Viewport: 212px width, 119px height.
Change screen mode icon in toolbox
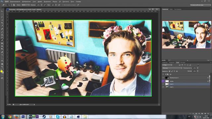point(2,78)
